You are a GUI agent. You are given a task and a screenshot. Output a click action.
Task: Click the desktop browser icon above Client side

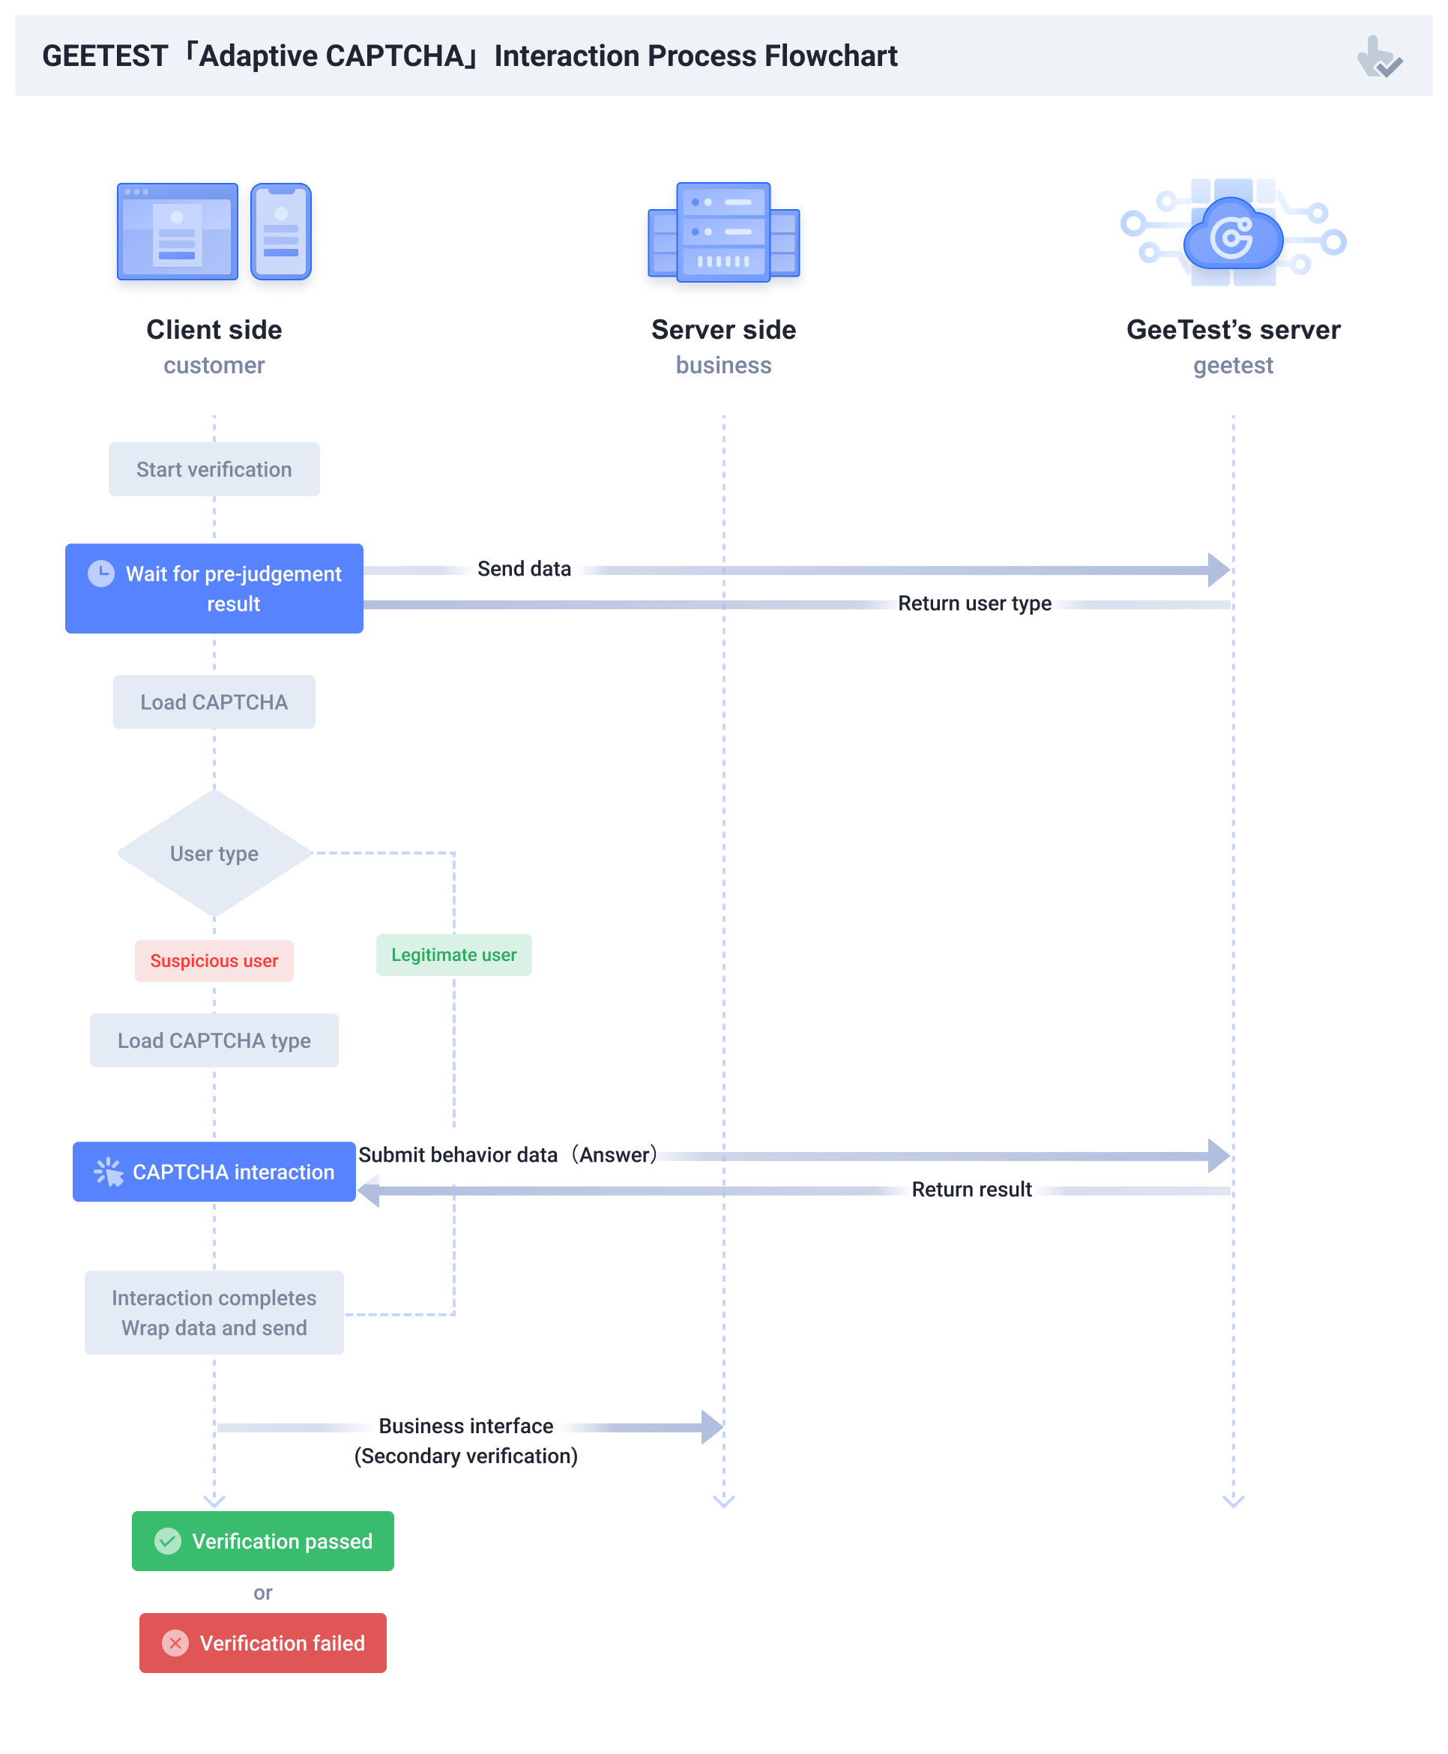pyautogui.click(x=178, y=231)
